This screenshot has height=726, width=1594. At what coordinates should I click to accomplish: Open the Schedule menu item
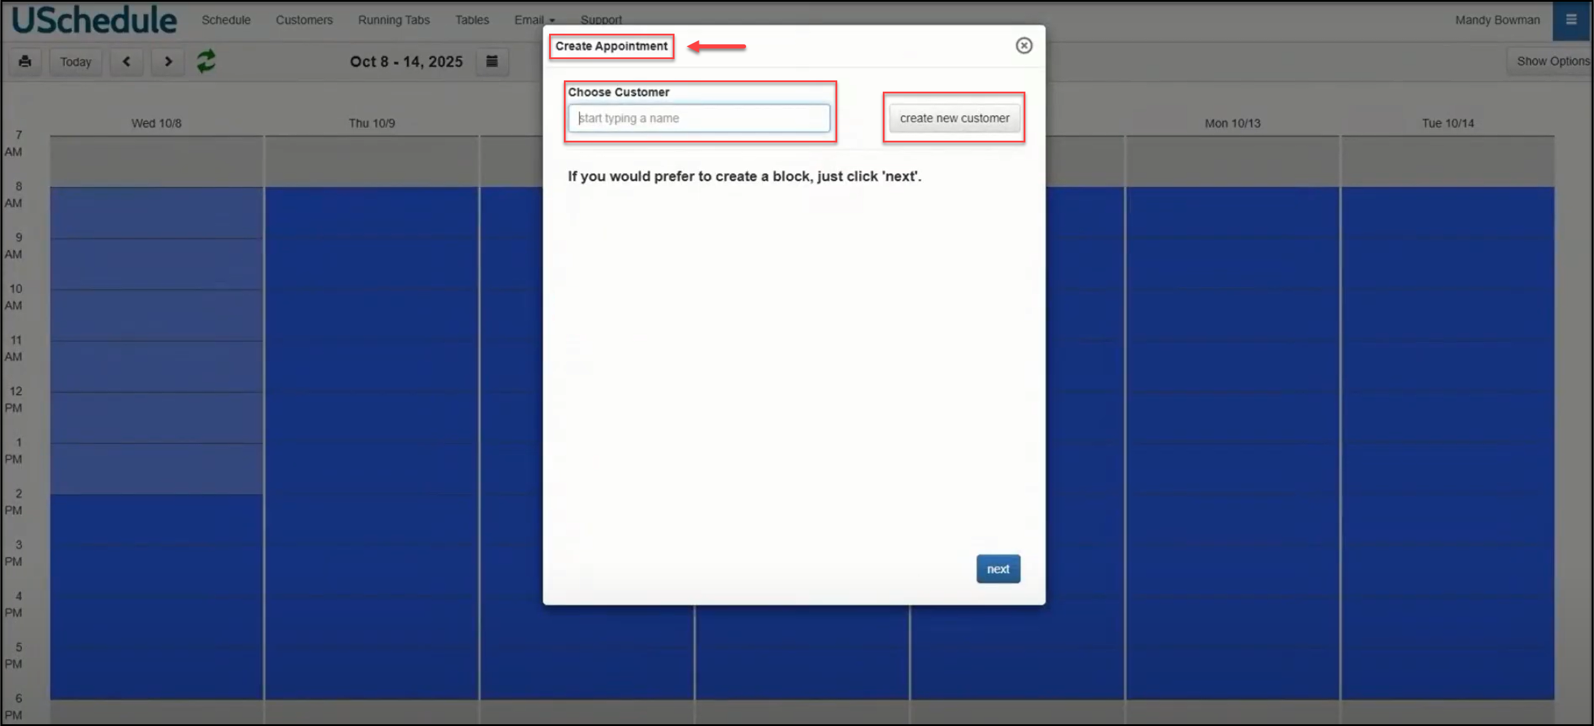226,20
